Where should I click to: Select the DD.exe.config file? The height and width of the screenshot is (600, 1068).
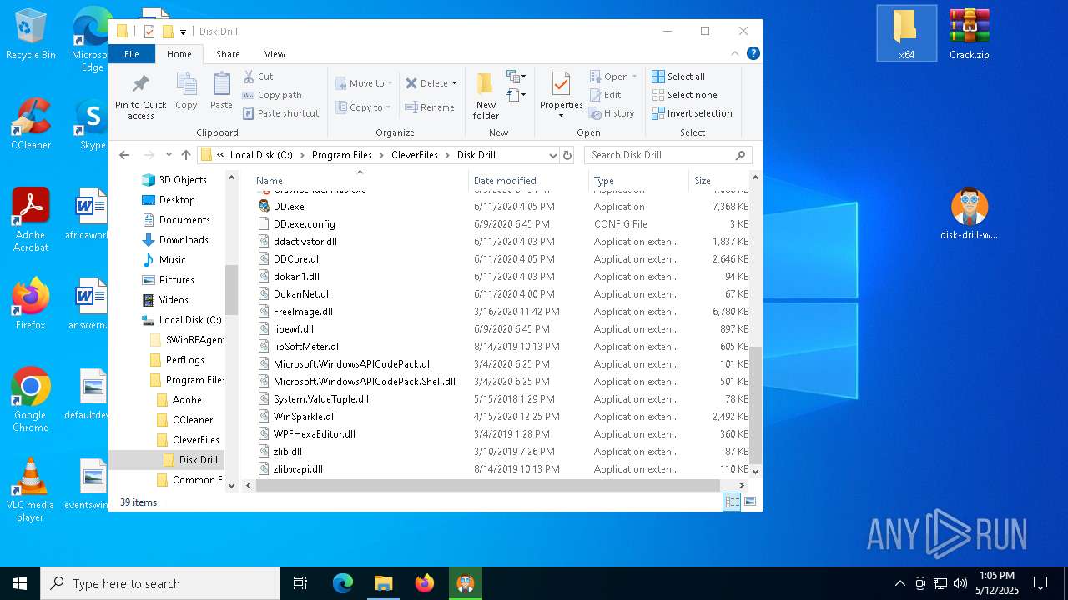(304, 224)
